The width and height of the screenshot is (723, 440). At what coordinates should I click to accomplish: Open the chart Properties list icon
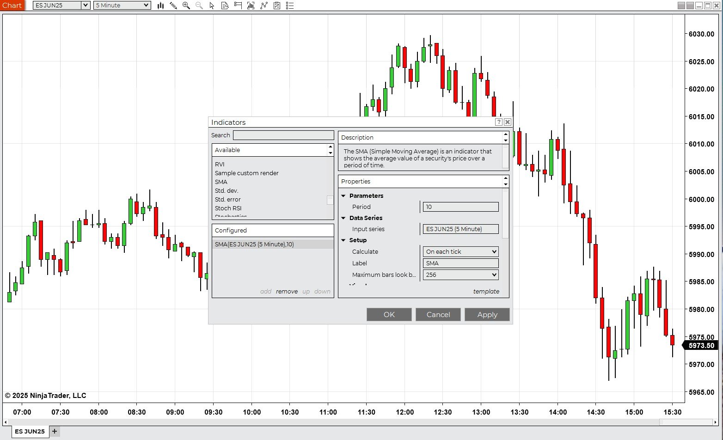pyautogui.click(x=290, y=6)
